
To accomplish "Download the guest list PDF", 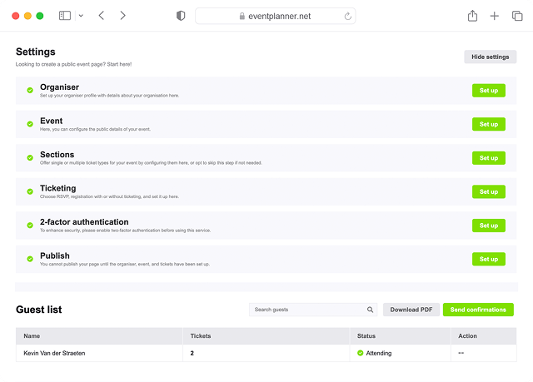I will point(411,310).
